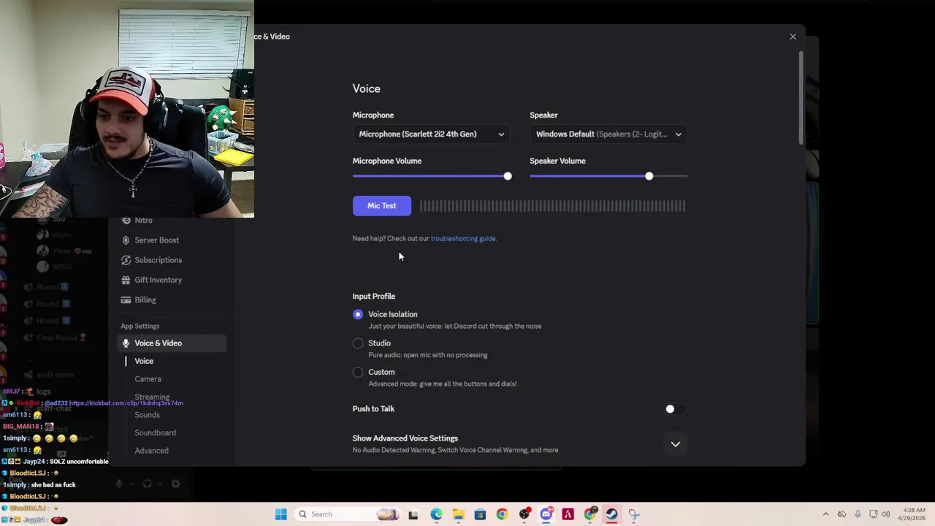Select the Studio input profile

[x=358, y=343]
